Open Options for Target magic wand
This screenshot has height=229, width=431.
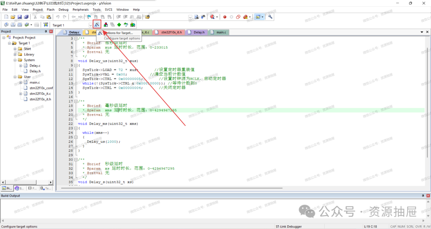click(97, 25)
